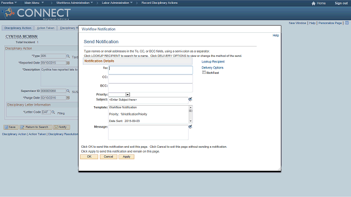Switch to the Action Taken tab

coord(46,28)
